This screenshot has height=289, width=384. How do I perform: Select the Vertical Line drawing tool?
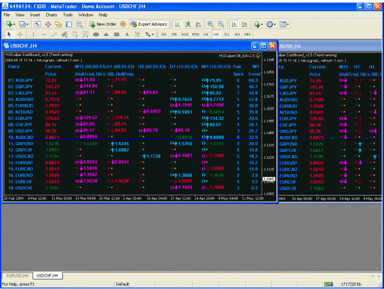pyautogui.click(x=33, y=34)
